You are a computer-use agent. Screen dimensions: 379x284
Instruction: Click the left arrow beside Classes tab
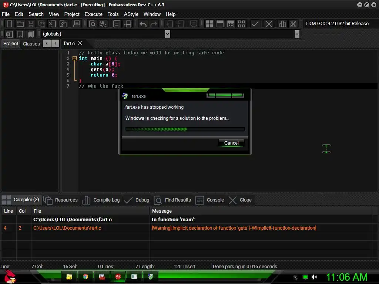tap(47, 44)
